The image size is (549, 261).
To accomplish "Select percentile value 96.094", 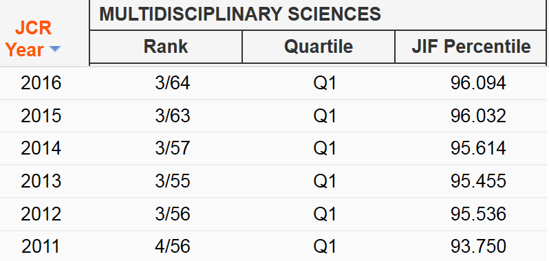I will [x=478, y=83].
